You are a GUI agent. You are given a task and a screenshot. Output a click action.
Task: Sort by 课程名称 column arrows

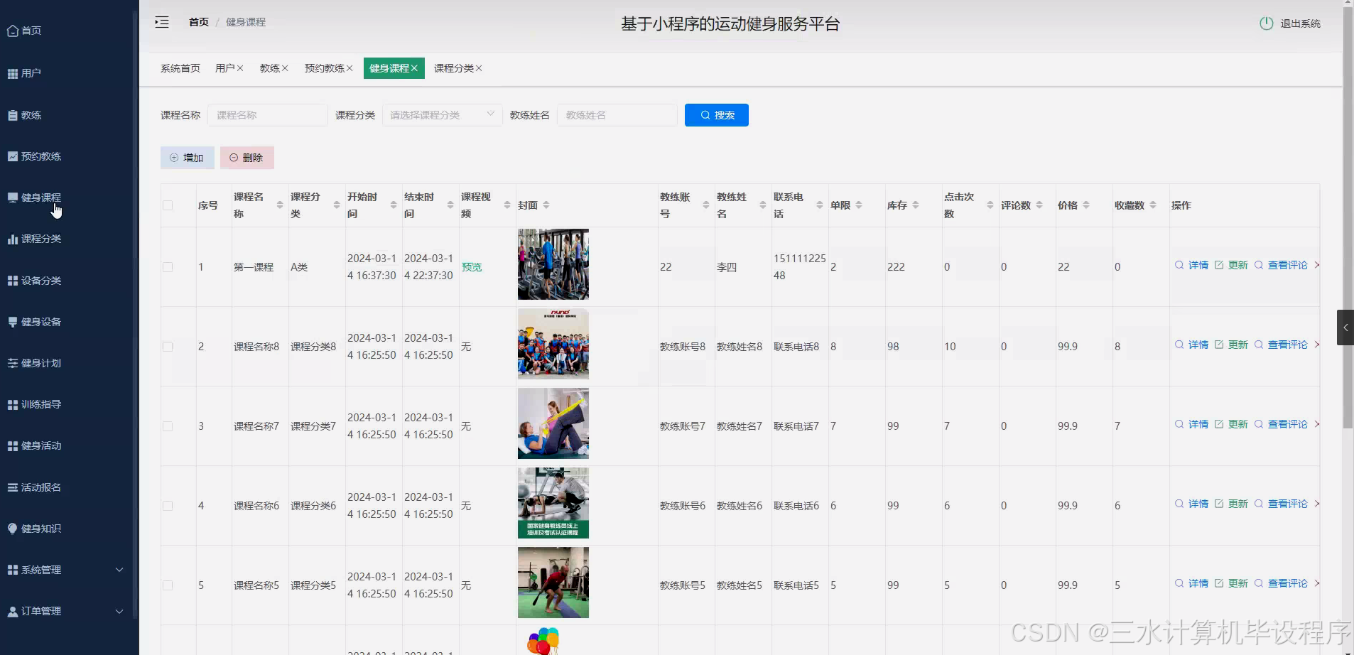tap(280, 205)
